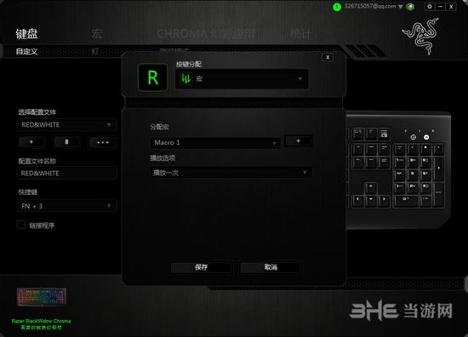This screenshot has height=337, width=468.
Task: Expand the Macro 1 dropdown
Action: pos(215,143)
